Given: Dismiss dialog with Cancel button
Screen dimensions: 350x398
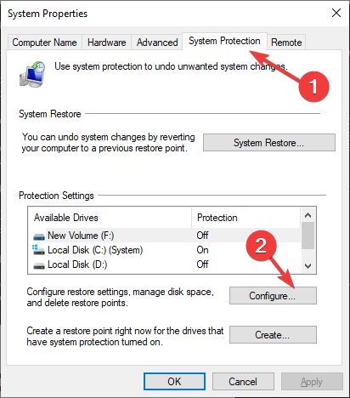Looking at the screenshot, I should pos(243,382).
